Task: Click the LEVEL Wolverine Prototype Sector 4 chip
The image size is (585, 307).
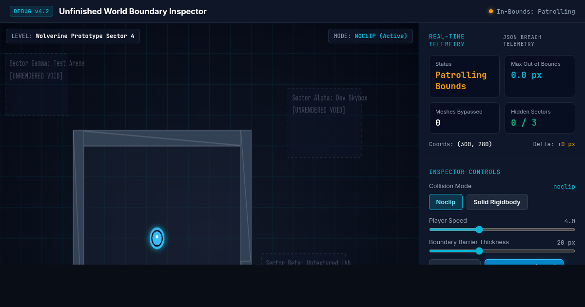Action: click(73, 36)
